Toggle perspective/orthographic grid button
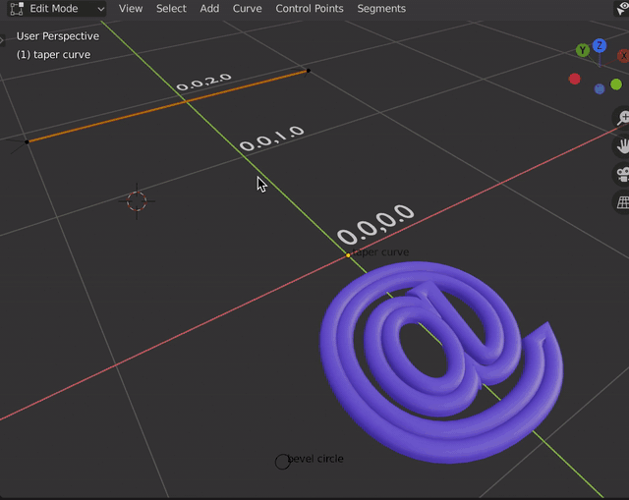 (x=622, y=202)
